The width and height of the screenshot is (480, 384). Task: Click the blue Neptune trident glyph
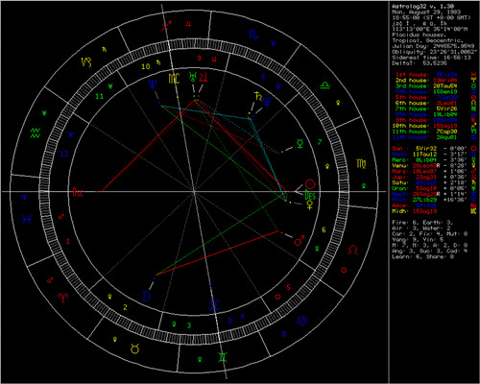(x=153, y=84)
